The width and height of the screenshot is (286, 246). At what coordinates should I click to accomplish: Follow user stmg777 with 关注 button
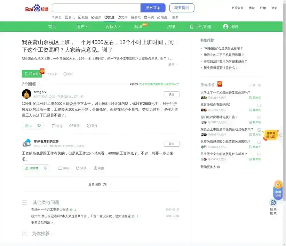pos(171,94)
